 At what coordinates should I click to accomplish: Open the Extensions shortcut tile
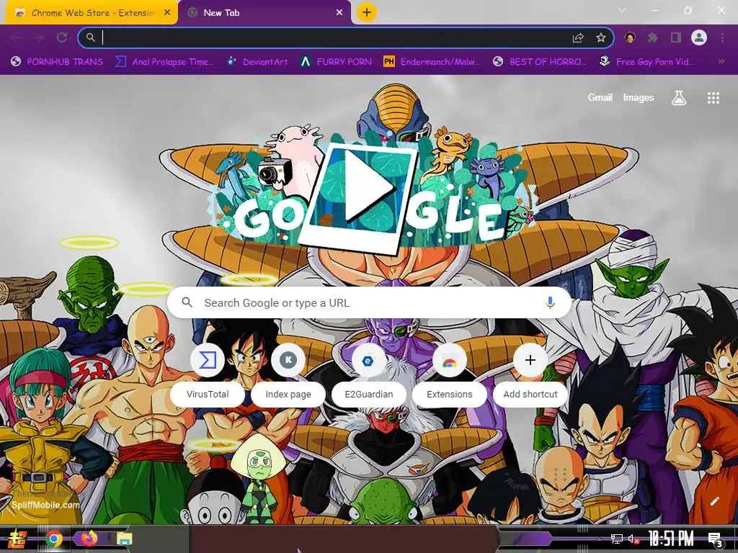tap(450, 376)
